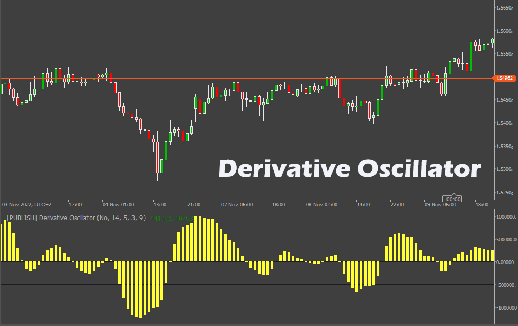The width and height of the screenshot is (518, 326).
Task: Click the 1.5600 price scale label
Action: click(x=505, y=31)
